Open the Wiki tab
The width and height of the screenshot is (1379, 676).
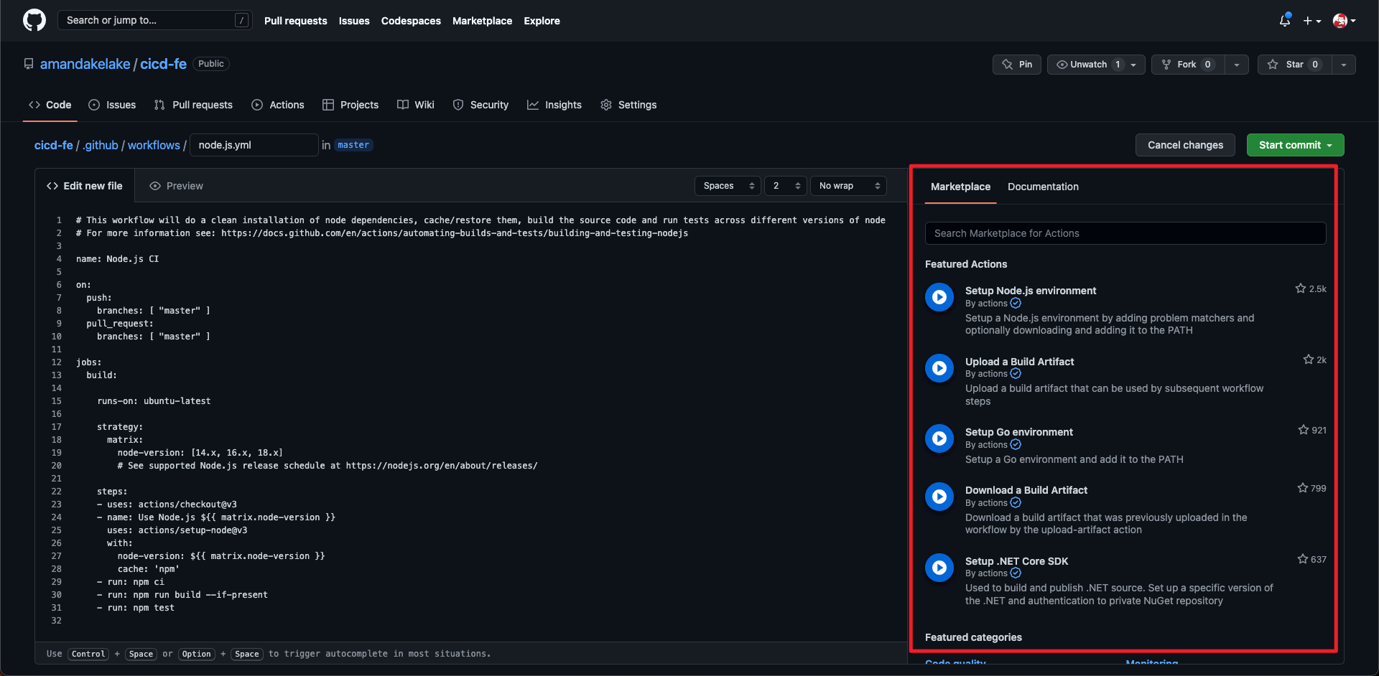[416, 105]
